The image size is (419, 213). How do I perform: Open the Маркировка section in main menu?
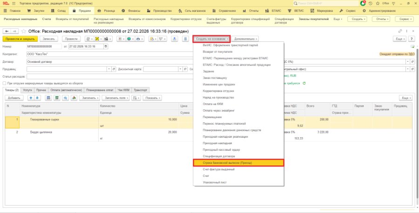[322, 11]
